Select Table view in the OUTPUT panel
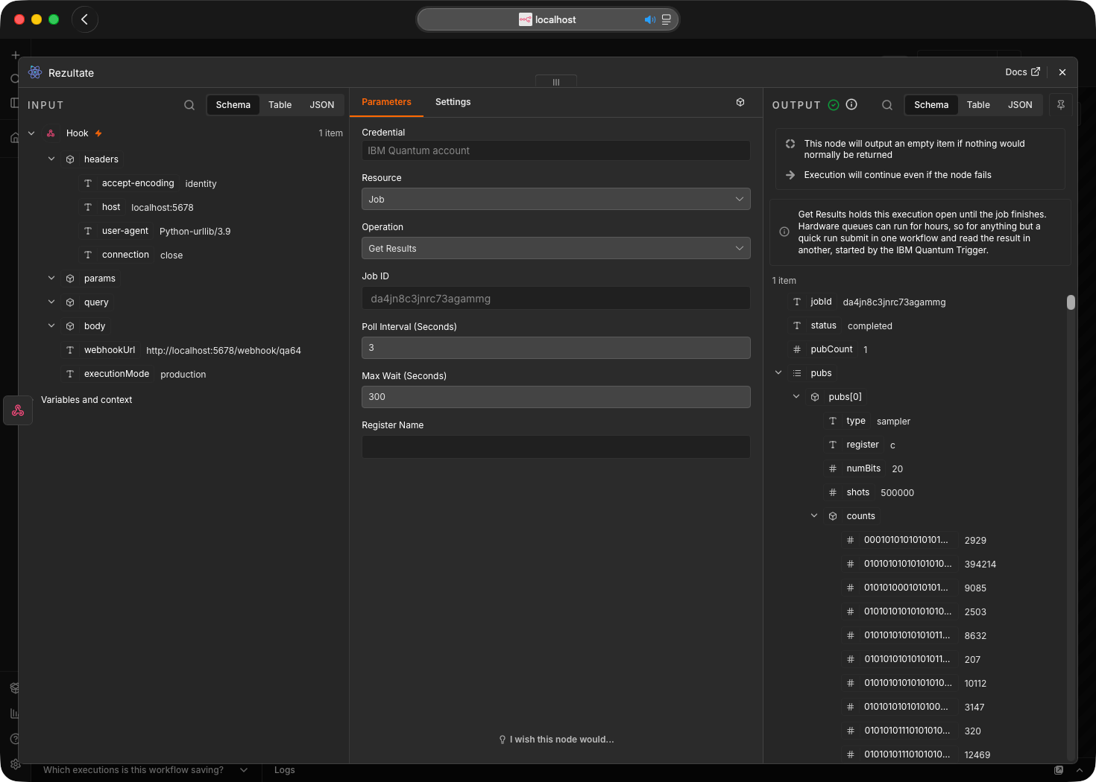Viewport: 1096px width, 782px height. tap(978, 105)
